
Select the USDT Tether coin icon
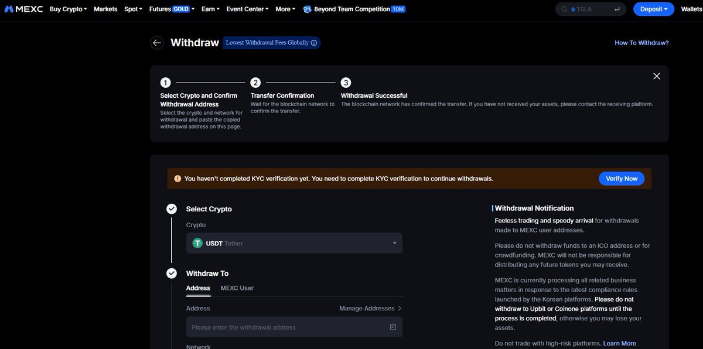pos(198,243)
